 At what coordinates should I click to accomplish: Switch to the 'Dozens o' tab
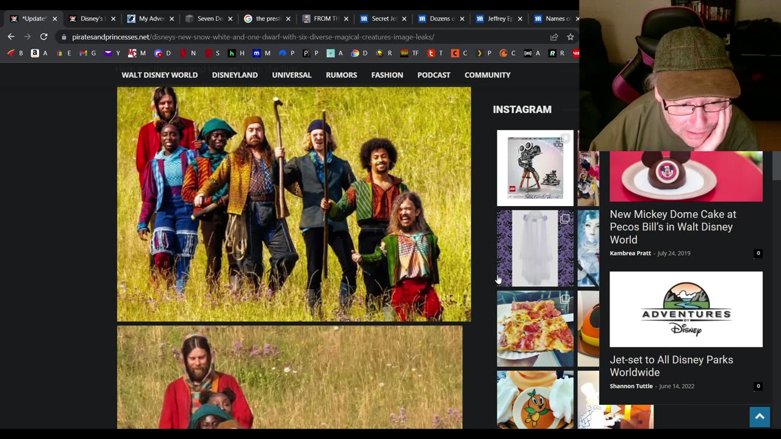tap(440, 19)
